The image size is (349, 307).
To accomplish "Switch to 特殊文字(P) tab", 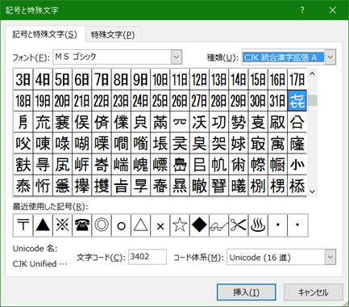I will pos(113,35).
